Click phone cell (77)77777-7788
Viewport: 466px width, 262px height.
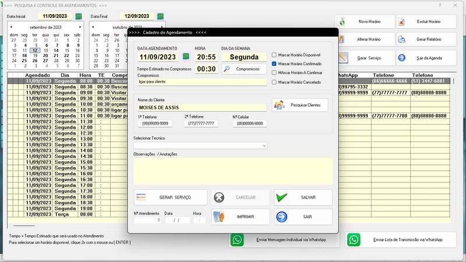[x=390, y=116]
